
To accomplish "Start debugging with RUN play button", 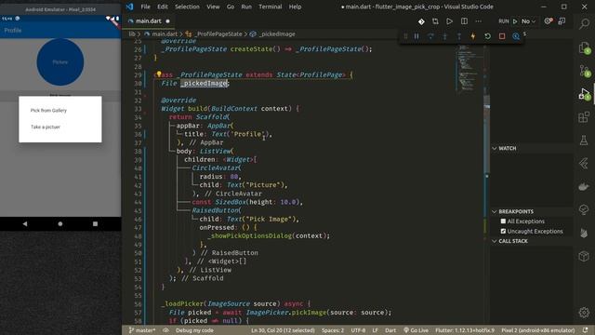I will pos(515,21).
